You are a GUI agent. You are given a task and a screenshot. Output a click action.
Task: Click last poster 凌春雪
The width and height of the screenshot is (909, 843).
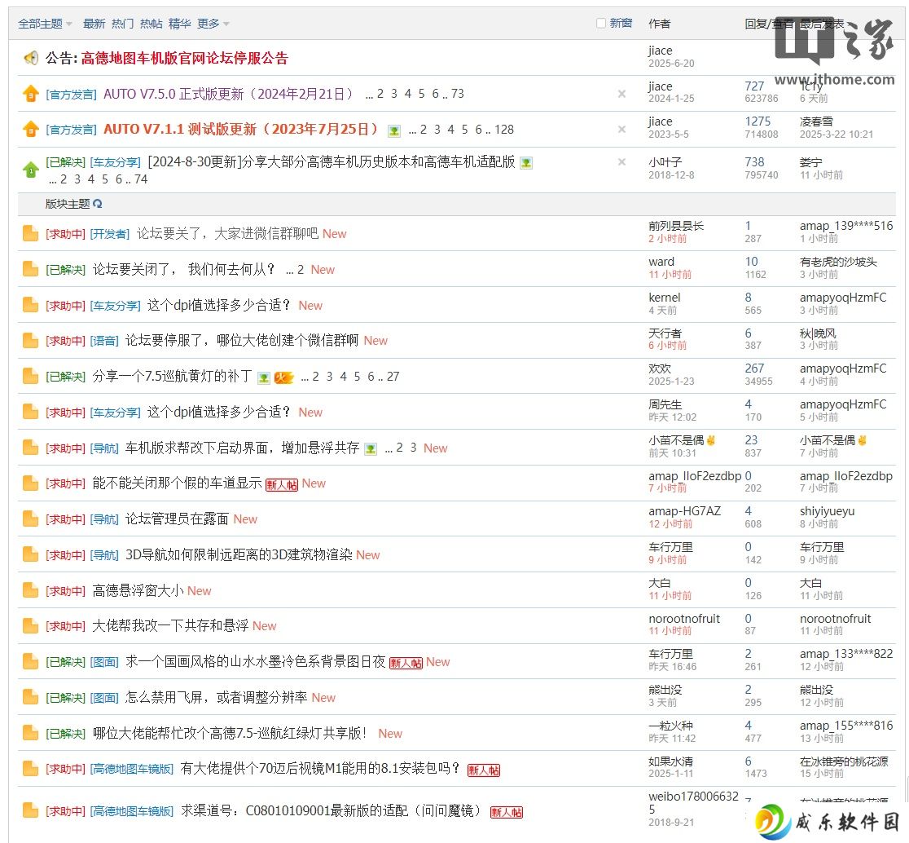coord(816,121)
